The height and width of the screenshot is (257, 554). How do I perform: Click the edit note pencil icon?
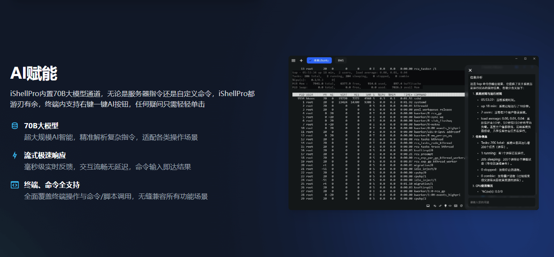435,206
